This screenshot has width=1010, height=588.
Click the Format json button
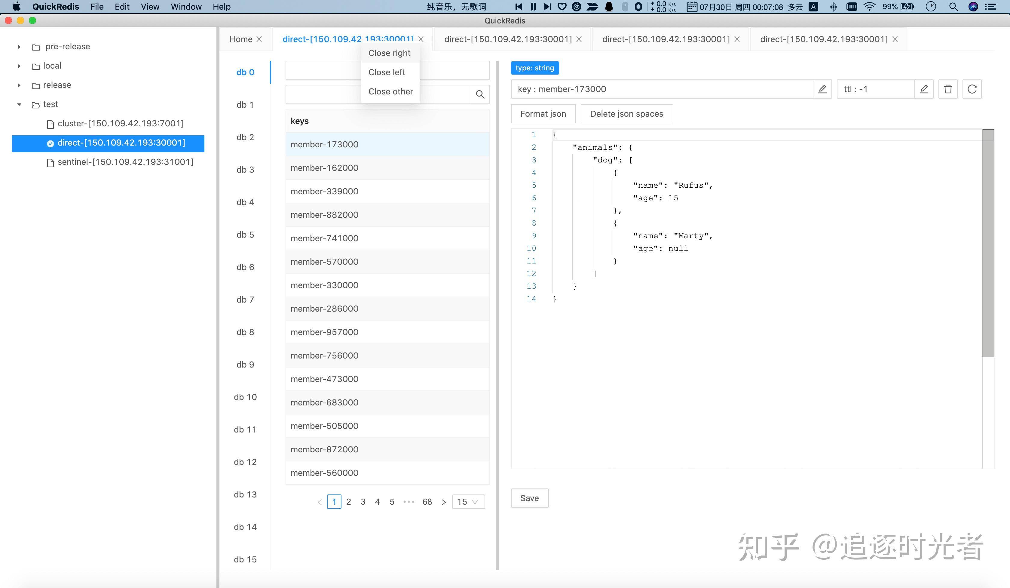click(x=543, y=114)
